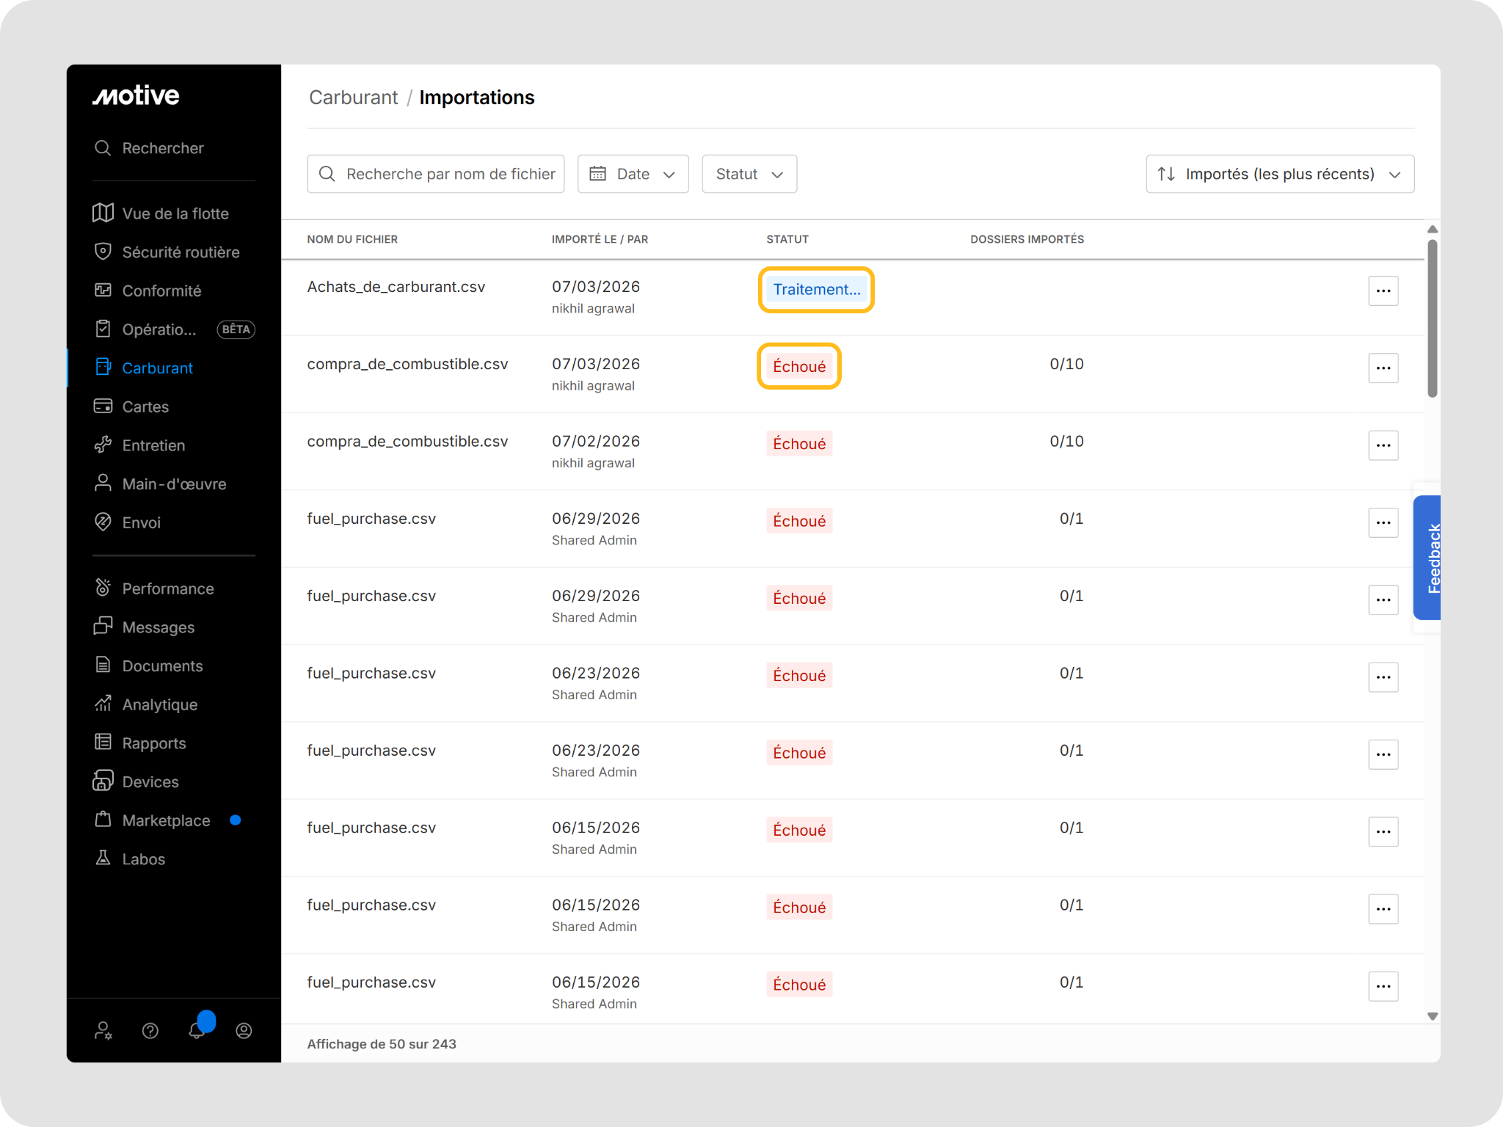Click the Traitement... status badge
This screenshot has height=1127, width=1503.
pos(816,289)
